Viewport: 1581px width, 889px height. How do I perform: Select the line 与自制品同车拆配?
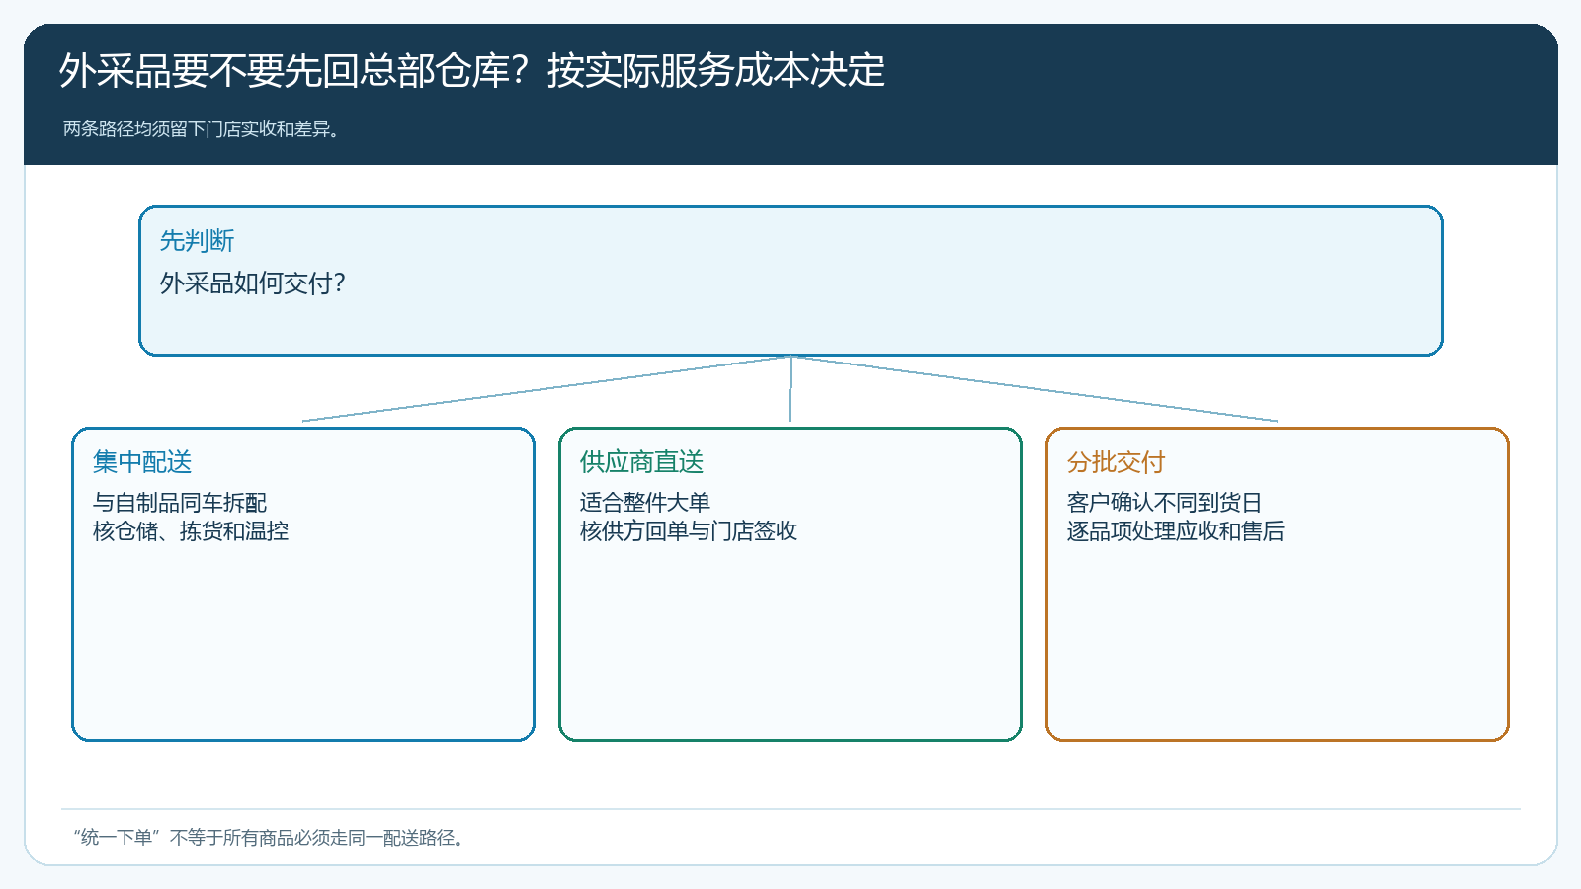click(x=180, y=503)
